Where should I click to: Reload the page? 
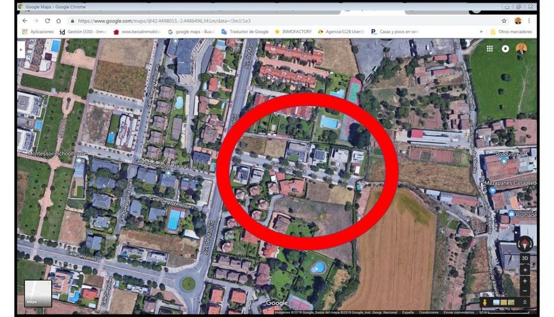coord(47,21)
